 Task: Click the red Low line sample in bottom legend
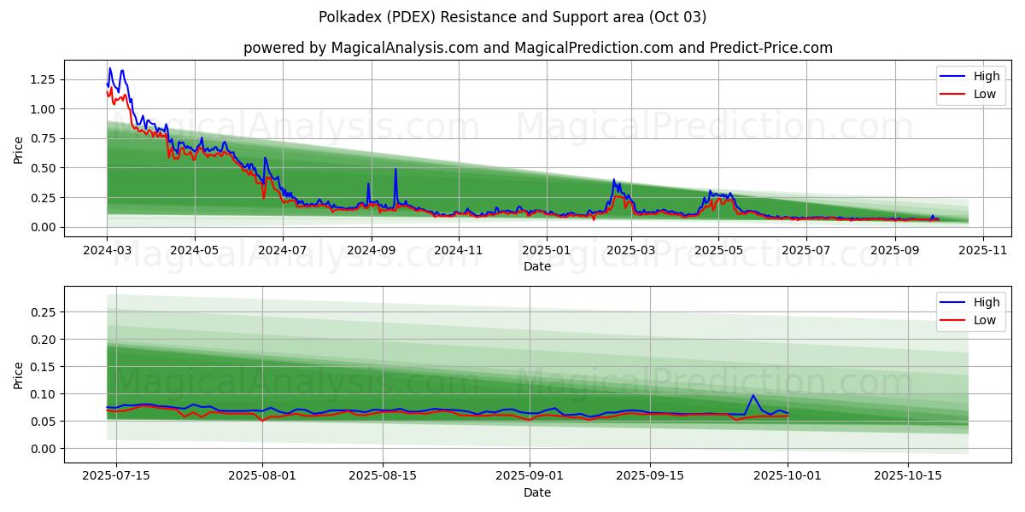[953, 320]
